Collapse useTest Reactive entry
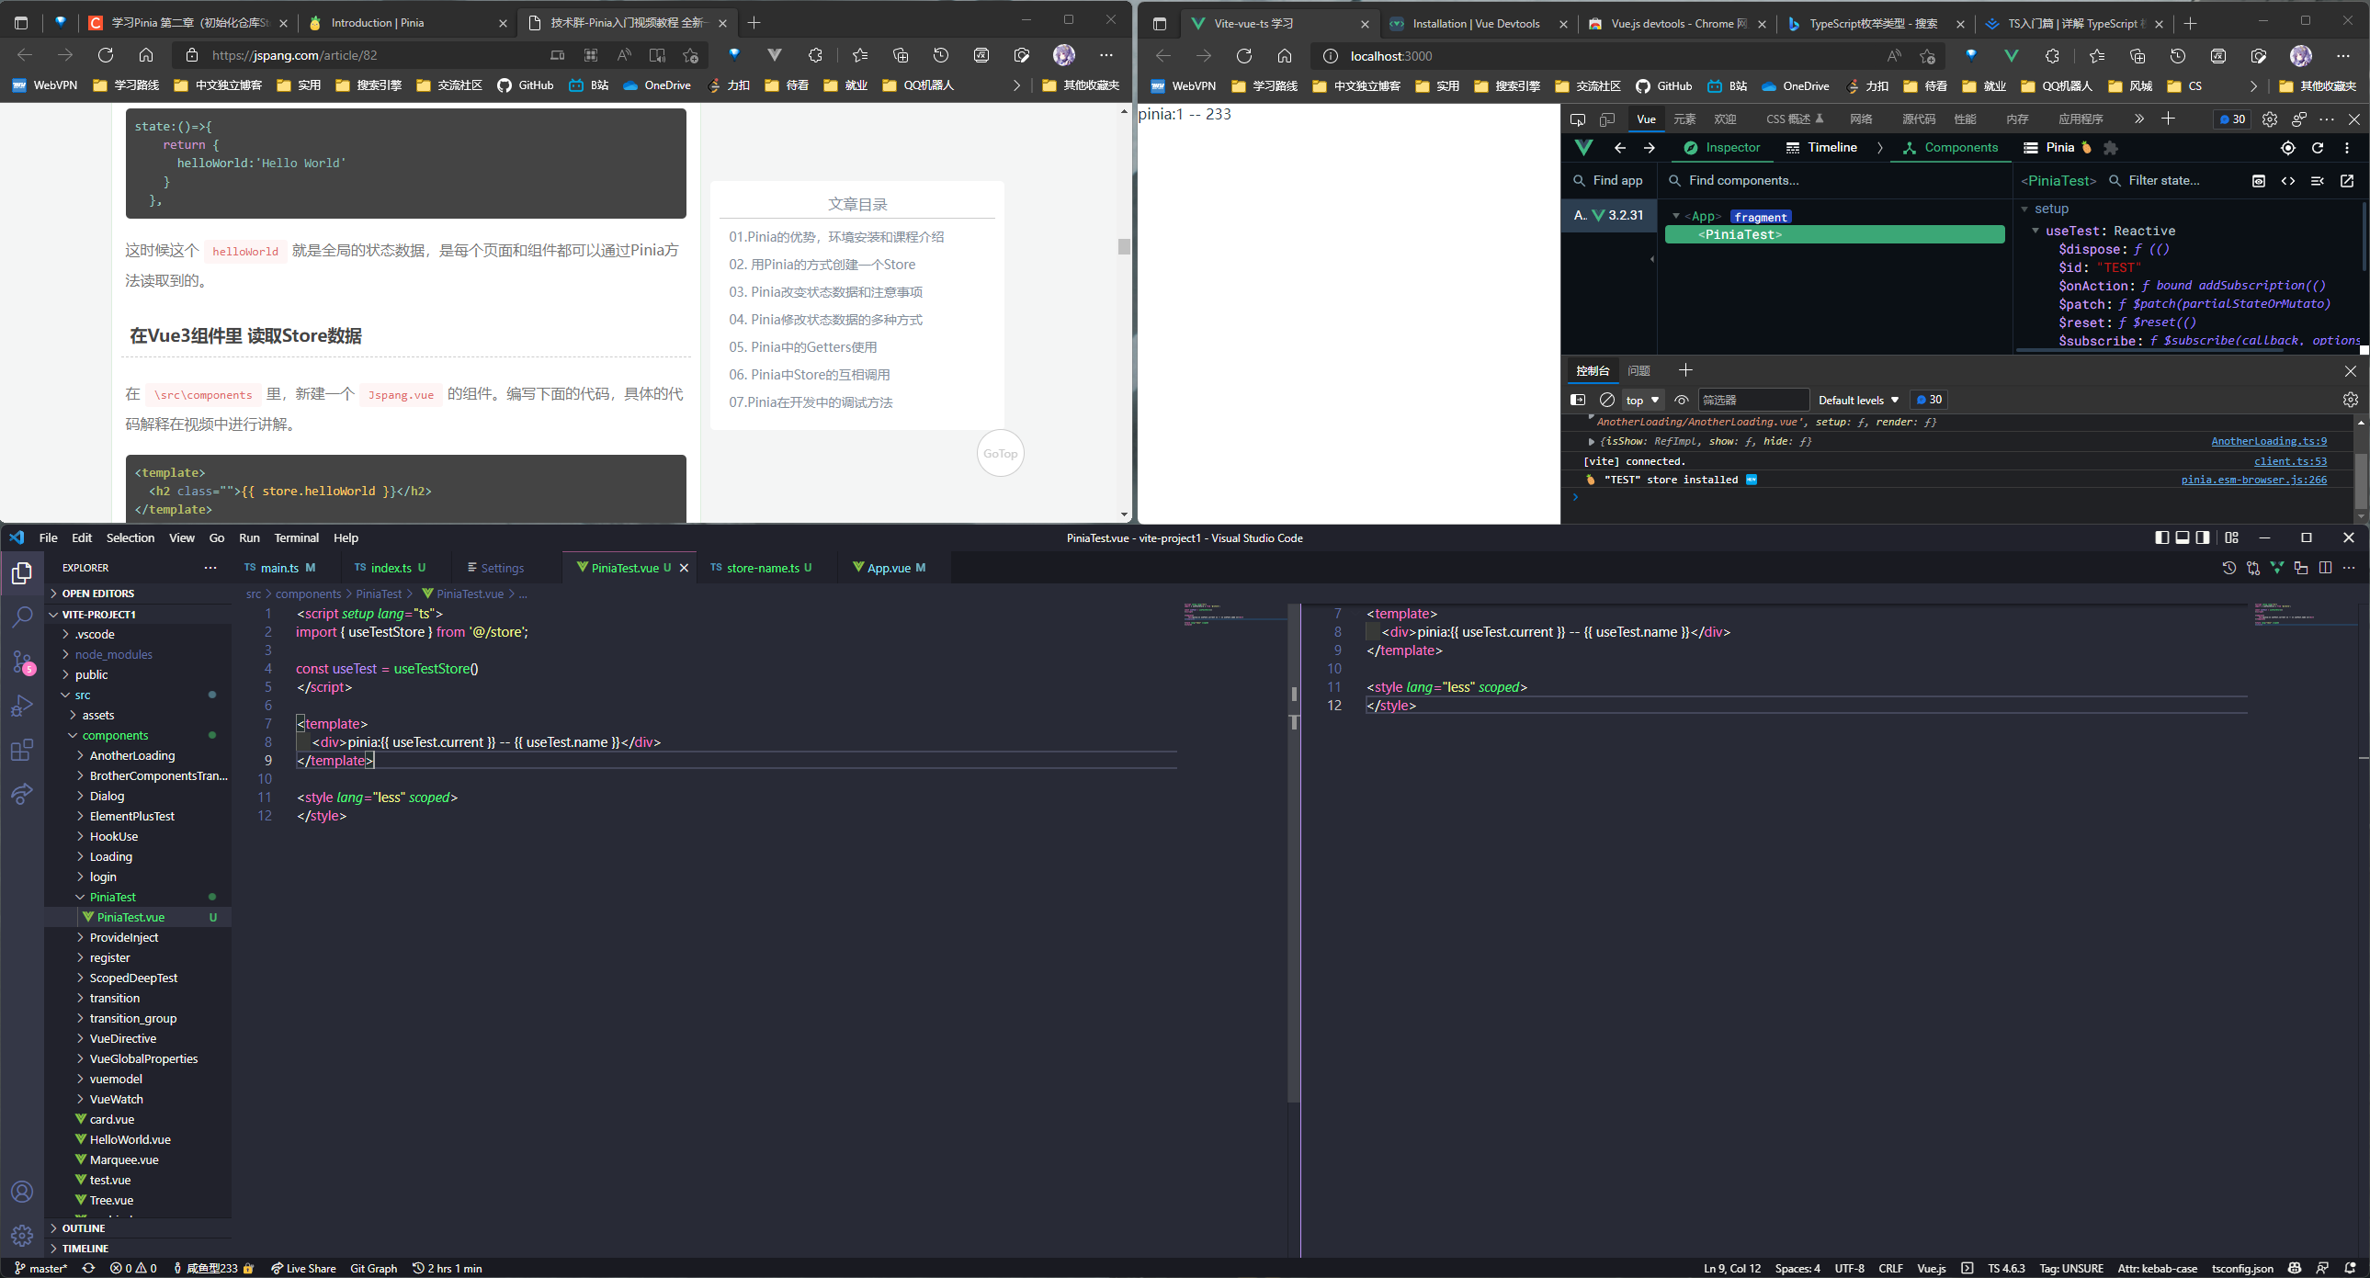The width and height of the screenshot is (2370, 1278). coord(2036,231)
